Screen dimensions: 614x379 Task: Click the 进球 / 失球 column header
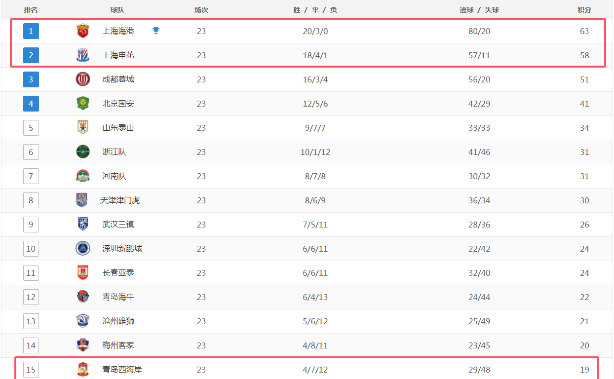click(479, 10)
